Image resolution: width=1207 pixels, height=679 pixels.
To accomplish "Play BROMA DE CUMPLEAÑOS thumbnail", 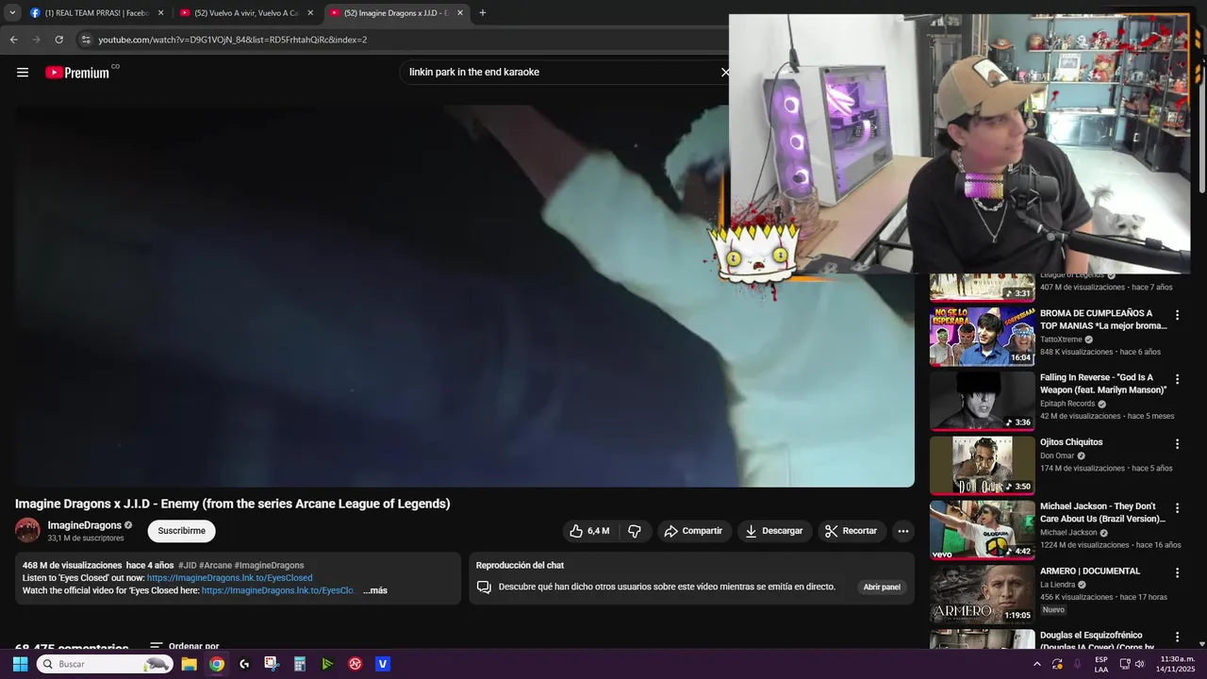I will pos(982,337).
